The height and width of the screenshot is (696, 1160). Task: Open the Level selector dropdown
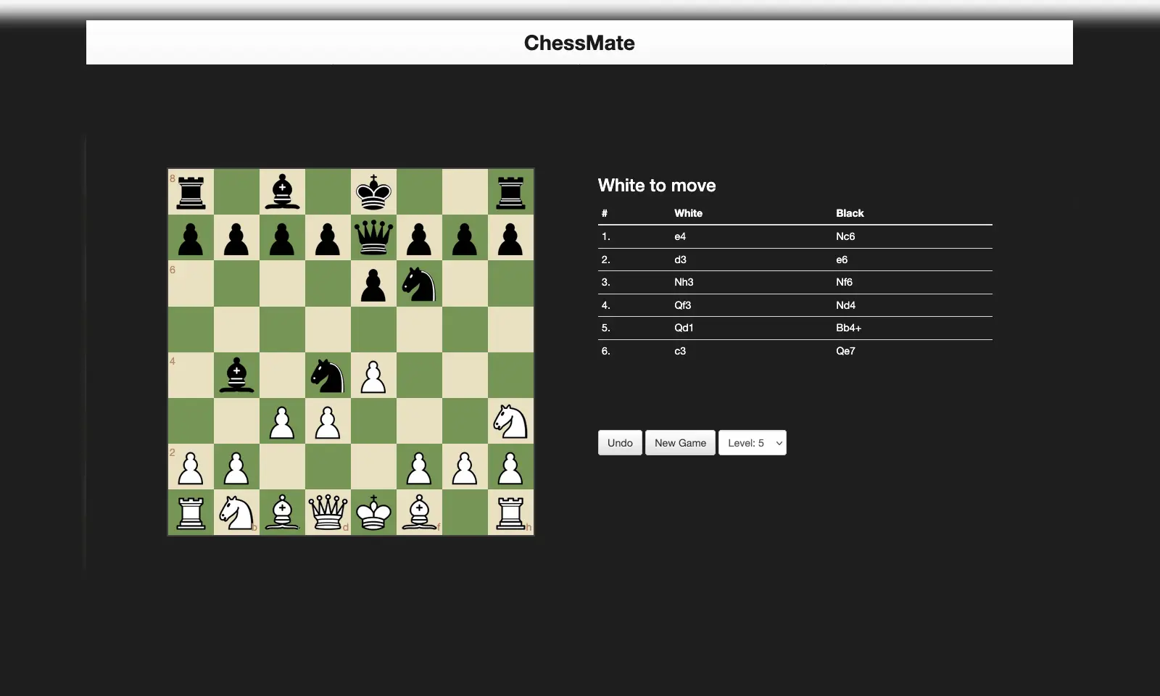(752, 442)
